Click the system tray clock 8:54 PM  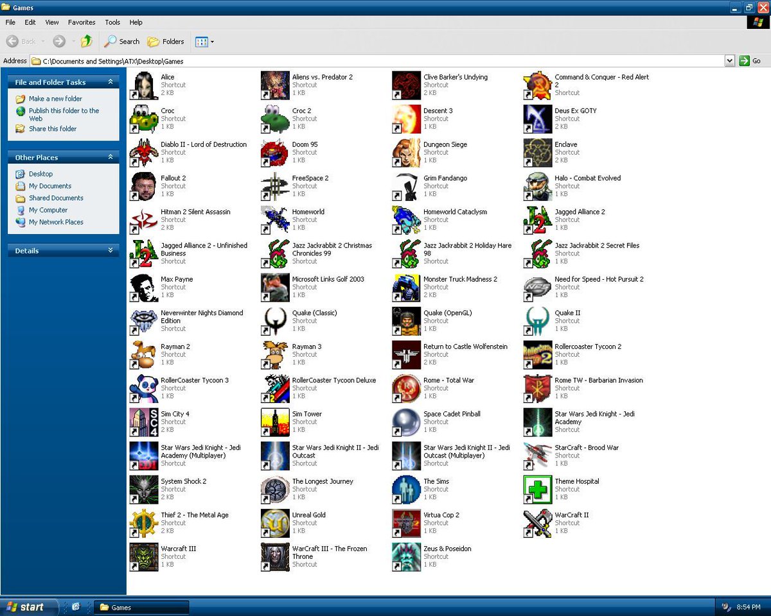[748, 607]
